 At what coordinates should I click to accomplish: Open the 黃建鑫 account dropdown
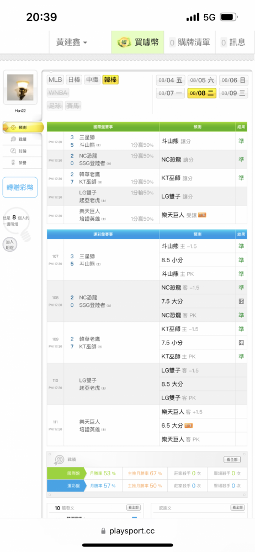click(x=72, y=43)
